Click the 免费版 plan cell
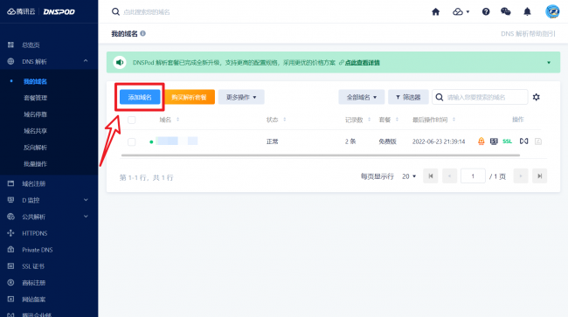This screenshot has height=317, width=568. click(387, 141)
